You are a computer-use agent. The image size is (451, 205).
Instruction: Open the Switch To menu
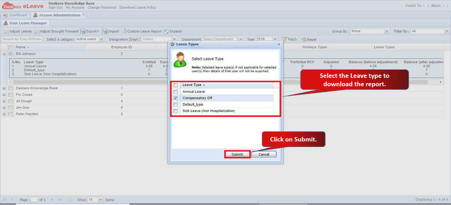[415, 6]
